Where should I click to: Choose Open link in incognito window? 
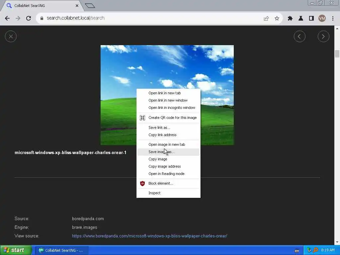168,108
